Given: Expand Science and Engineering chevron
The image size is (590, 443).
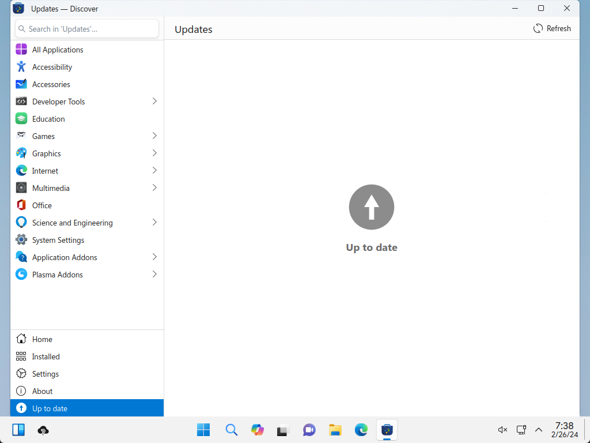Looking at the screenshot, I should click(154, 223).
